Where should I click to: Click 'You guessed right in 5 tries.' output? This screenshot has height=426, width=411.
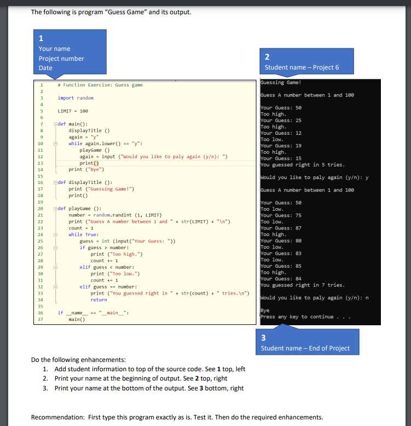(303, 165)
